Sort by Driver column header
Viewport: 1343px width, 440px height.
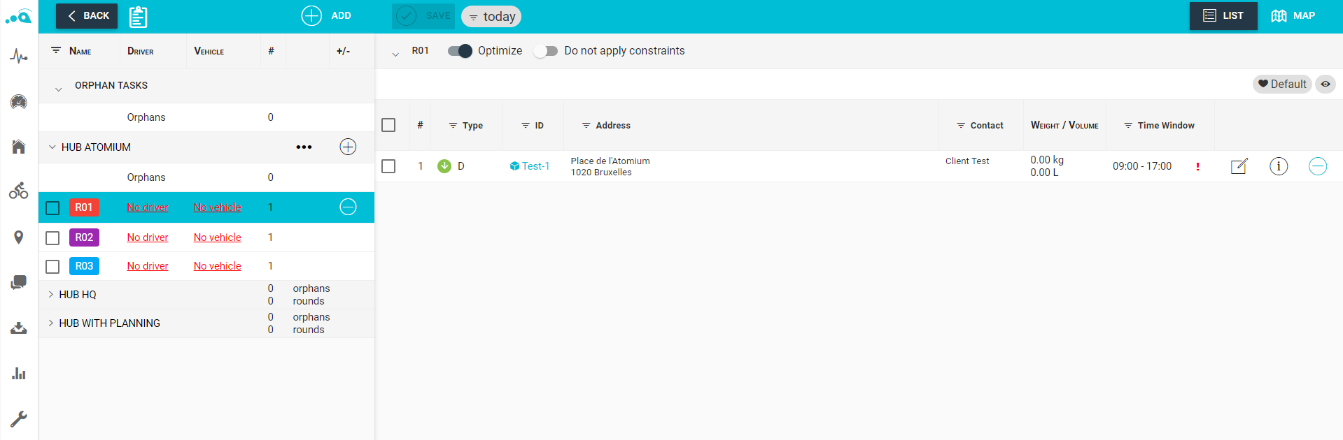(x=141, y=51)
